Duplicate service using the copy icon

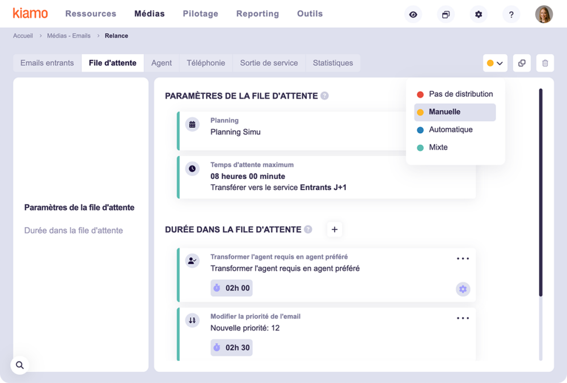[522, 63]
